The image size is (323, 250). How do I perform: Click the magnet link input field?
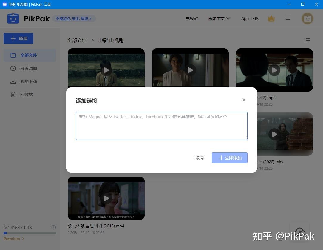162,126
